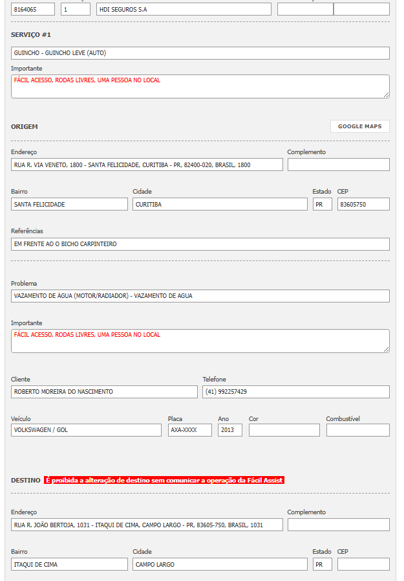This screenshot has height=581, width=404.
Task: Focus the Santa Felicidade Bairro field
Action: [x=69, y=204]
